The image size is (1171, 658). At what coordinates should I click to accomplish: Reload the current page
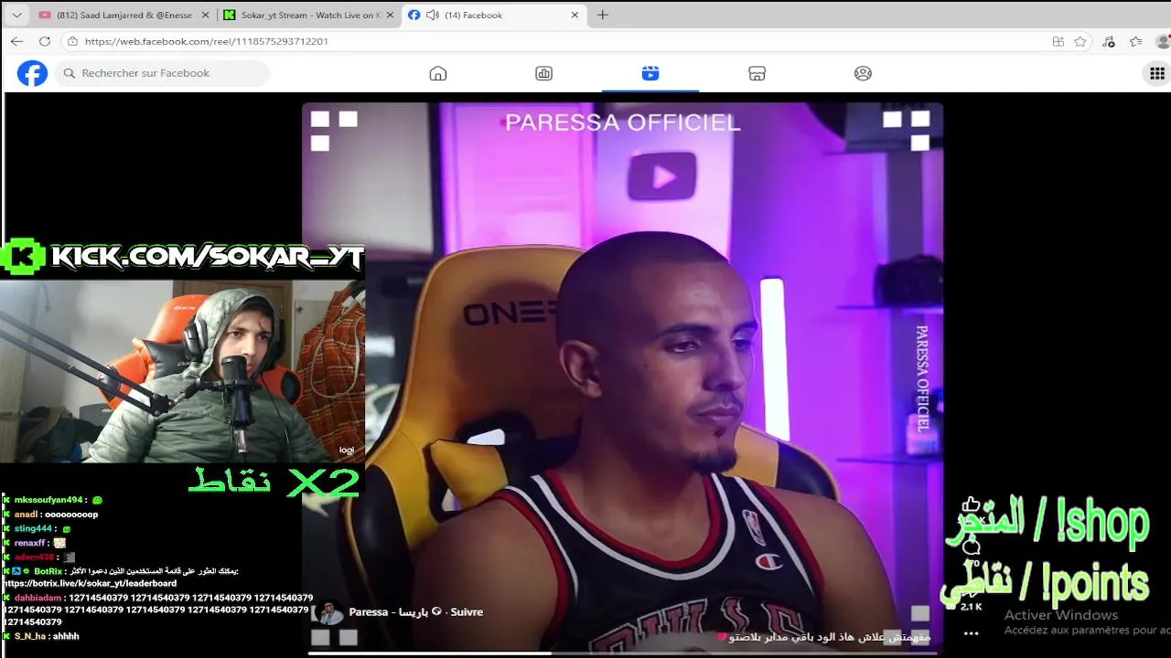pyautogui.click(x=44, y=41)
